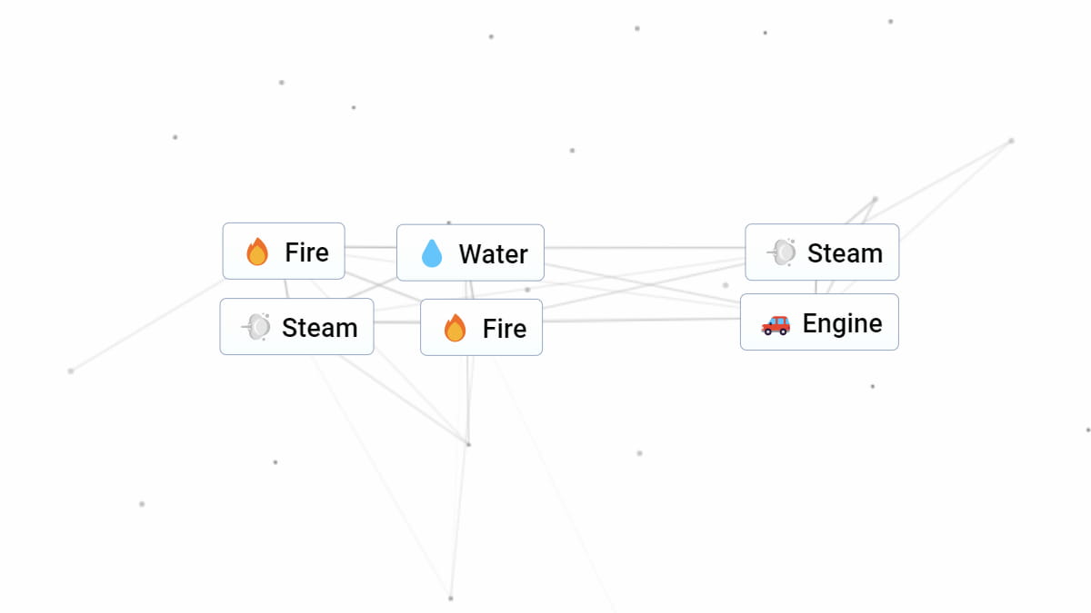Viewport: 1091px width, 613px height.
Task: Click the flame icon on the lower Fire tile
Action: pyautogui.click(x=455, y=327)
